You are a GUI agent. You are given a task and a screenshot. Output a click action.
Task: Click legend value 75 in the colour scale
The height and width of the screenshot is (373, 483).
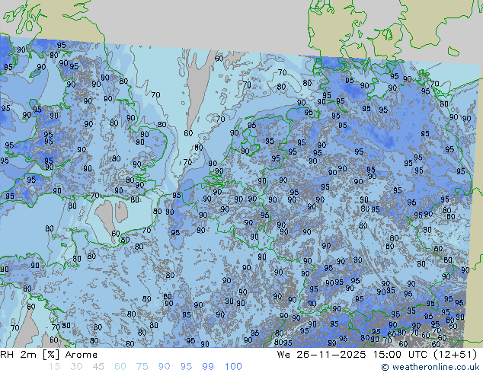(x=142, y=367)
